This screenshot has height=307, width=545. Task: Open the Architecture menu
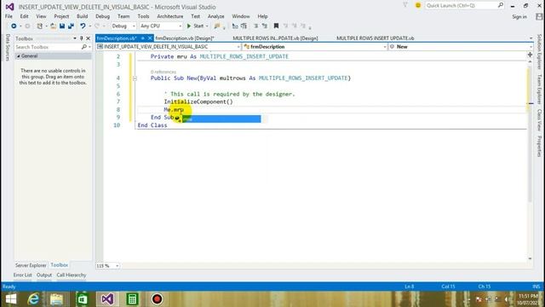[x=170, y=16]
